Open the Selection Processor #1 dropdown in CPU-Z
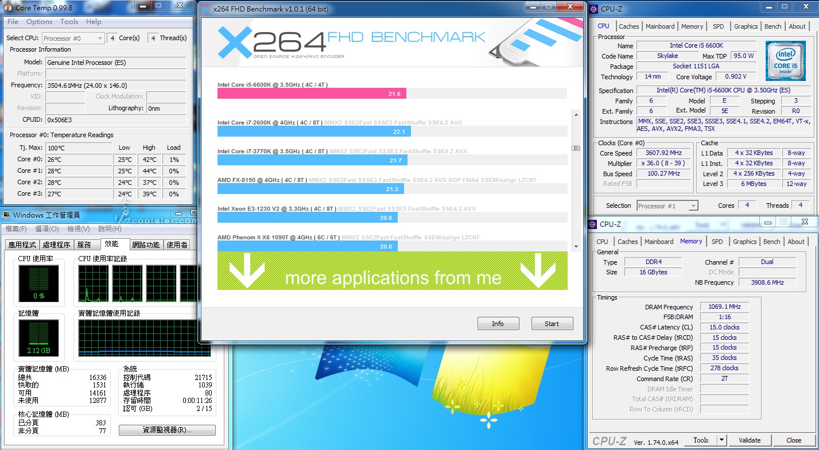The height and width of the screenshot is (450, 819). pyautogui.click(x=667, y=205)
